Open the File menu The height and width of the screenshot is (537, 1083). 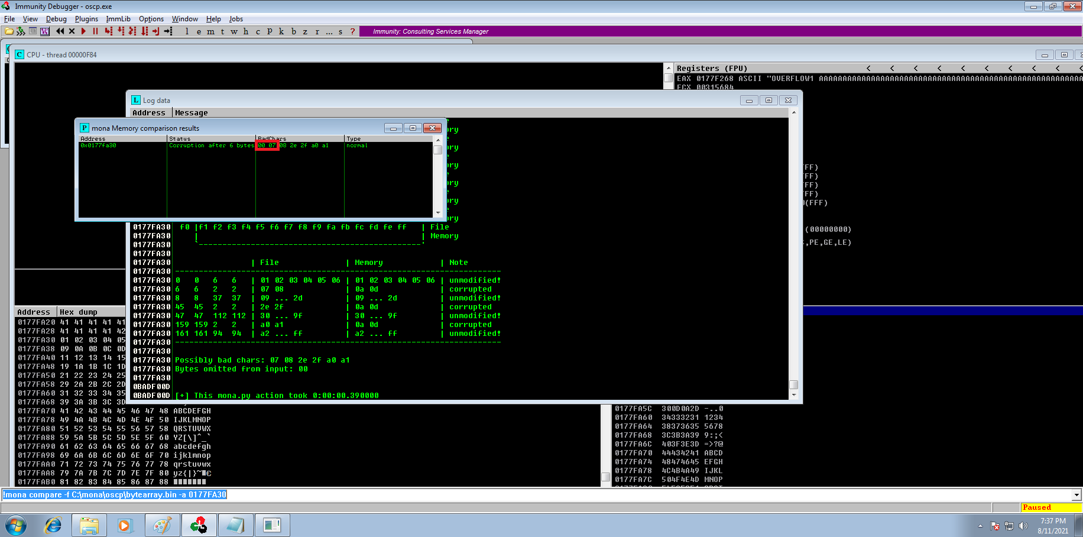point(9,19)
